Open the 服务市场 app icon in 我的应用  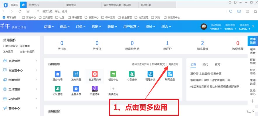[x=57, y=74]
